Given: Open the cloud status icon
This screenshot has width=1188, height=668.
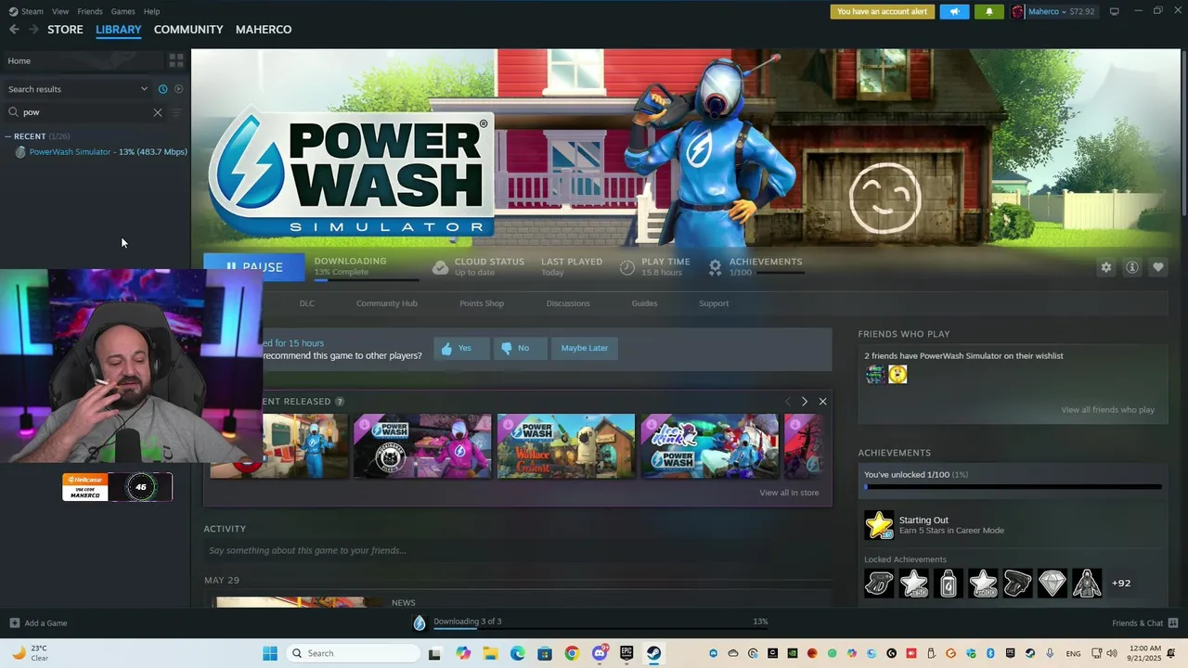Looking at the screenshot, I should (441, 267).
